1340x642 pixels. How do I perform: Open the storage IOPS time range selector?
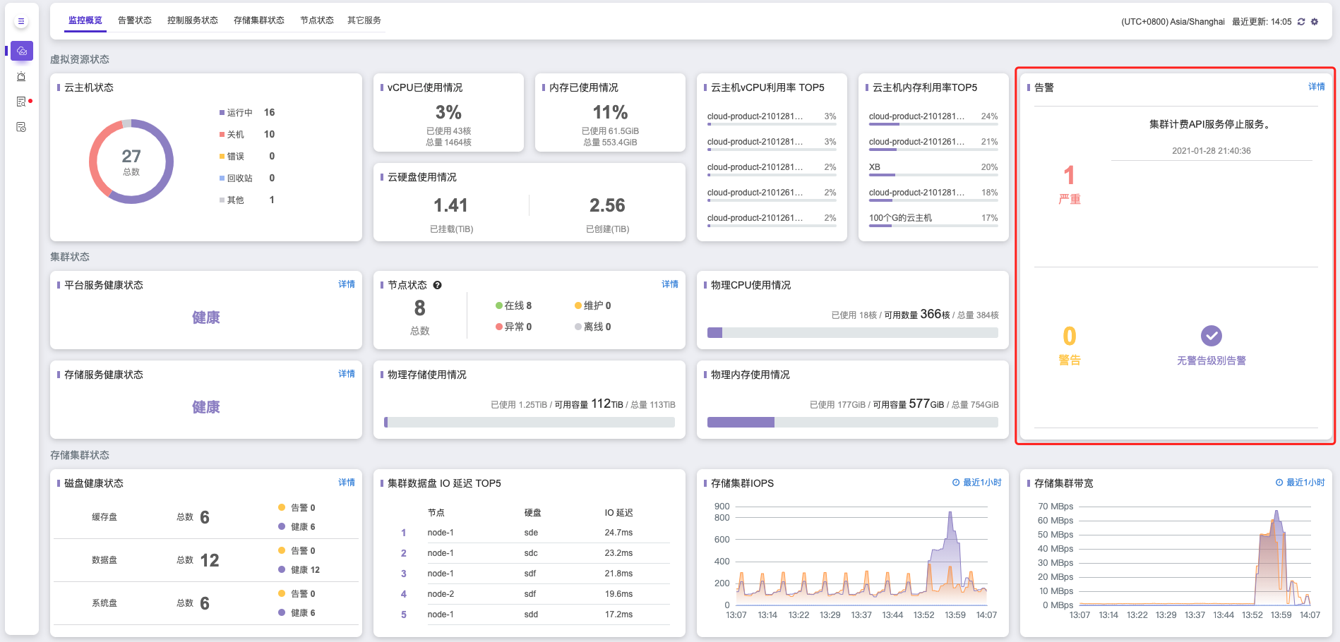tap(976, 483)
